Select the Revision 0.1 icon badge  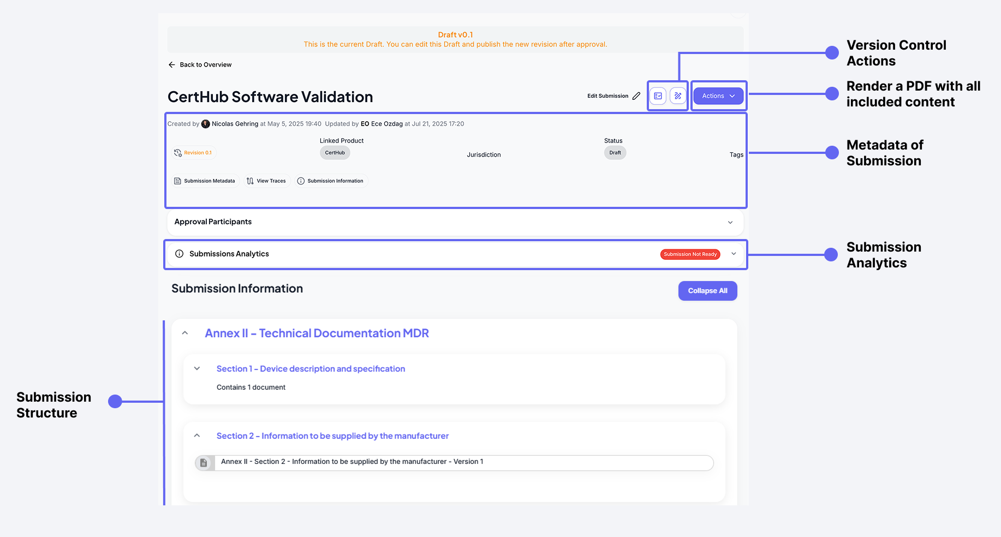pos(178,153)
